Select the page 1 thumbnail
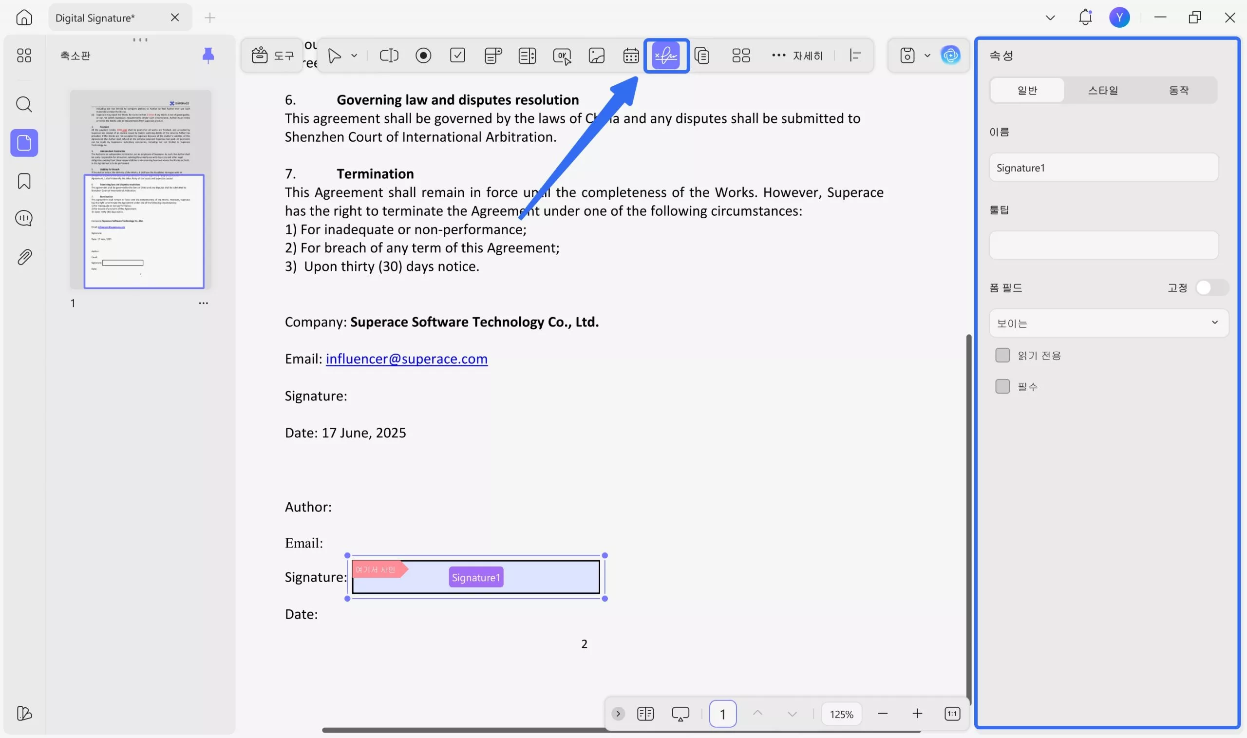The image size is (1247, 738). 140,189
